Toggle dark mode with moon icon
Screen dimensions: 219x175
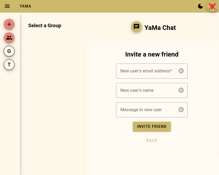pyautogui.click(x=200, y=6)
